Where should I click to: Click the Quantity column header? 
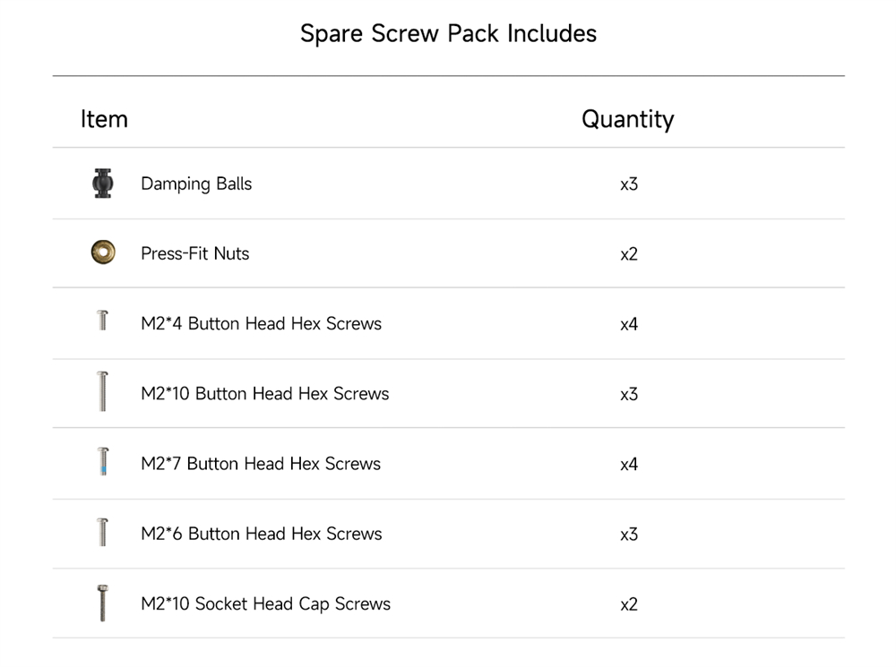(627, 119)
